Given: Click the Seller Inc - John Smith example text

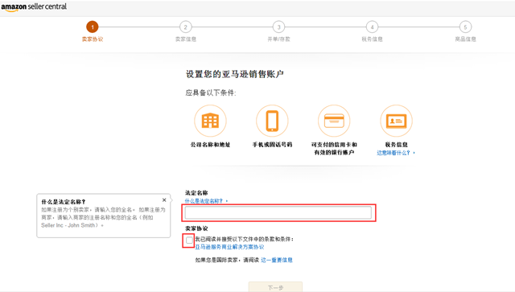Looking at the screenshot, I should coord(69,225).
